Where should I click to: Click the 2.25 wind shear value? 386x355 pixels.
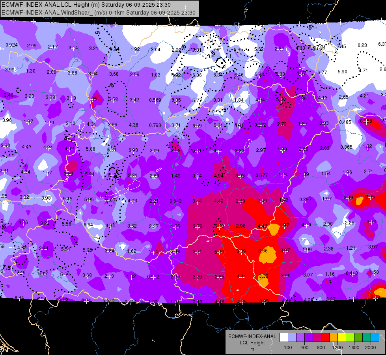[350, 223]
